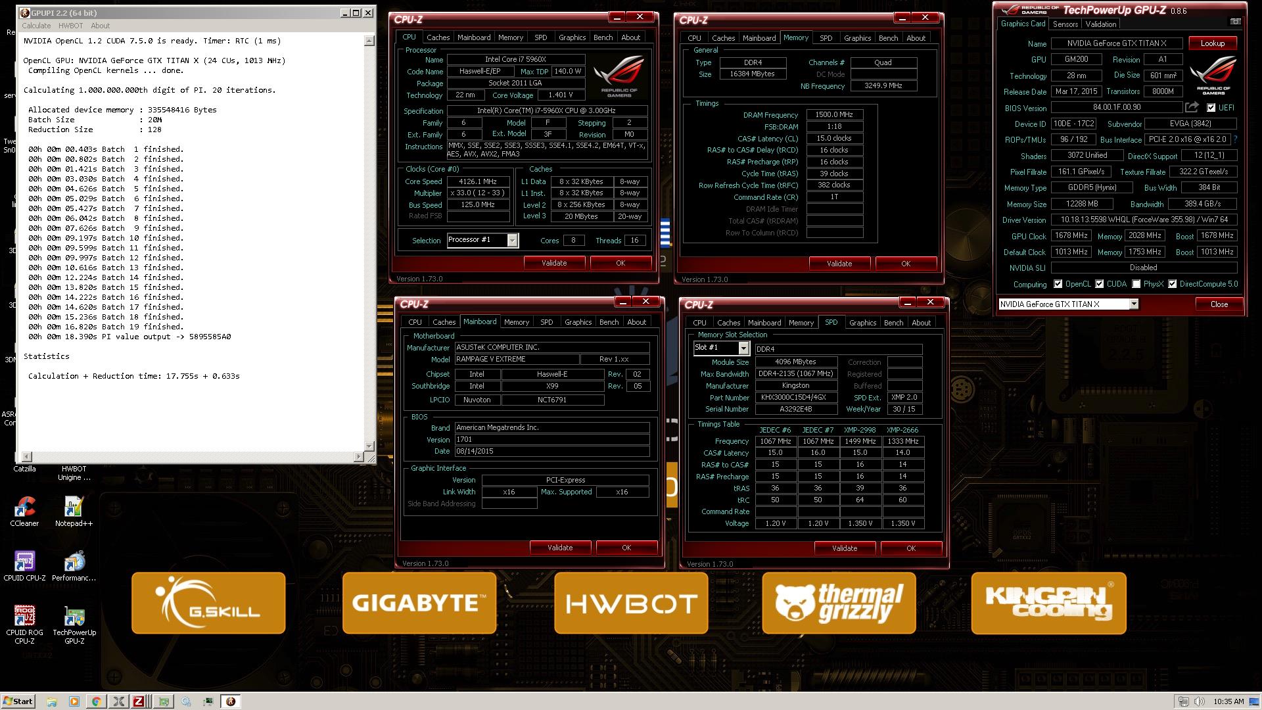This screenshot has height=710, width=1262.
Task: Click GPUPI horizontal scrollbar right arrow
Action: (359, 456)
